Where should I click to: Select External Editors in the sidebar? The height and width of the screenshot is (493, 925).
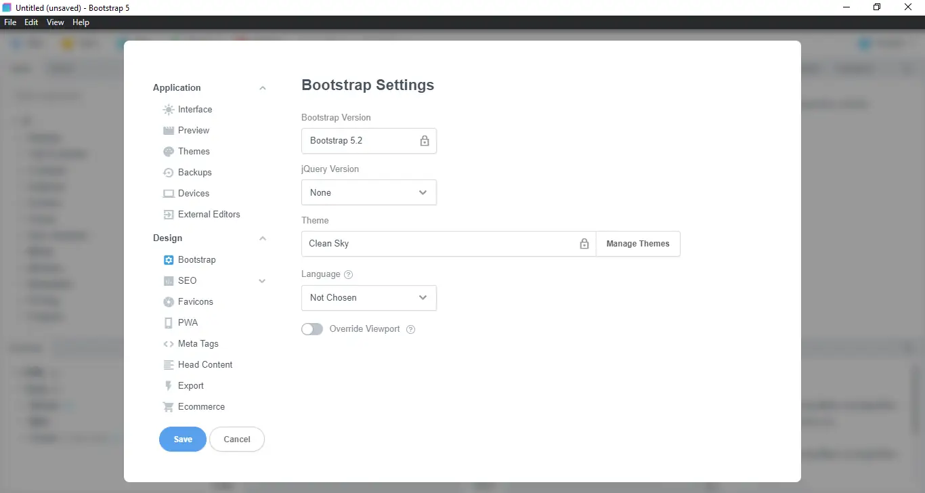click(x=208, y=214)
